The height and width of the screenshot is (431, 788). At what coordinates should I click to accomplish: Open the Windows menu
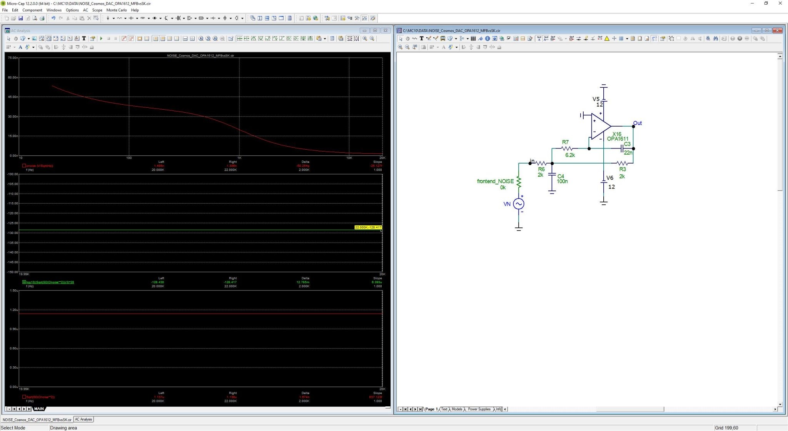[54, 10]
